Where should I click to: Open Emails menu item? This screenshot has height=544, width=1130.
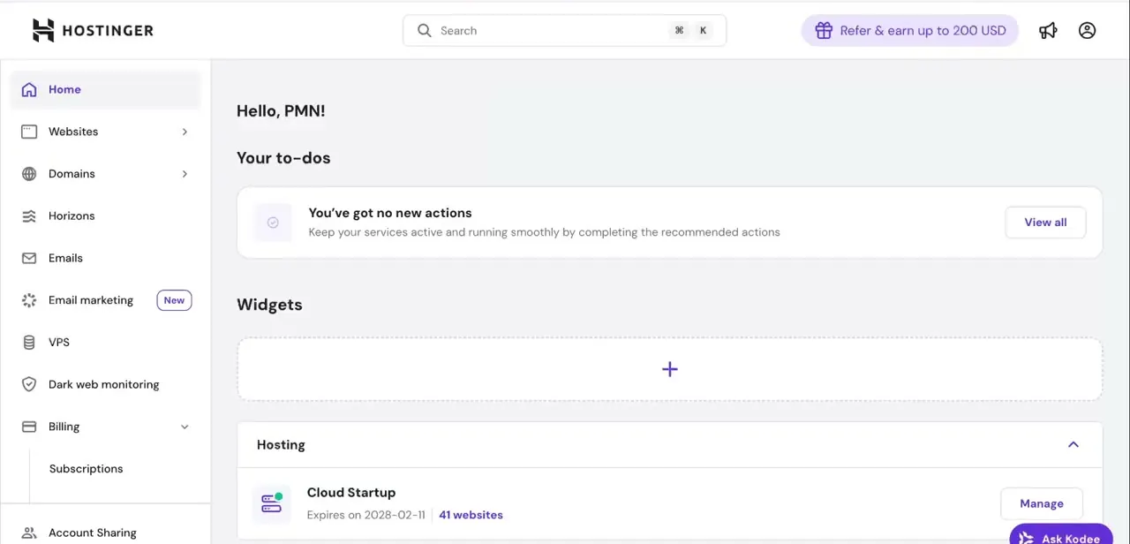105,258
